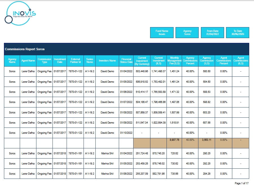Sort by the Agency Name column header
The width and height of the screenshot is (254, 189).
[x=12, y=61]
